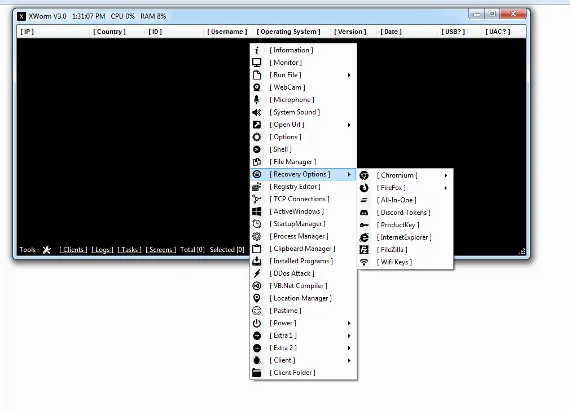Click the Monitor display icon
Image resolution: width=570 pixels, height=411 pixels.
click(x=257, y=63)
